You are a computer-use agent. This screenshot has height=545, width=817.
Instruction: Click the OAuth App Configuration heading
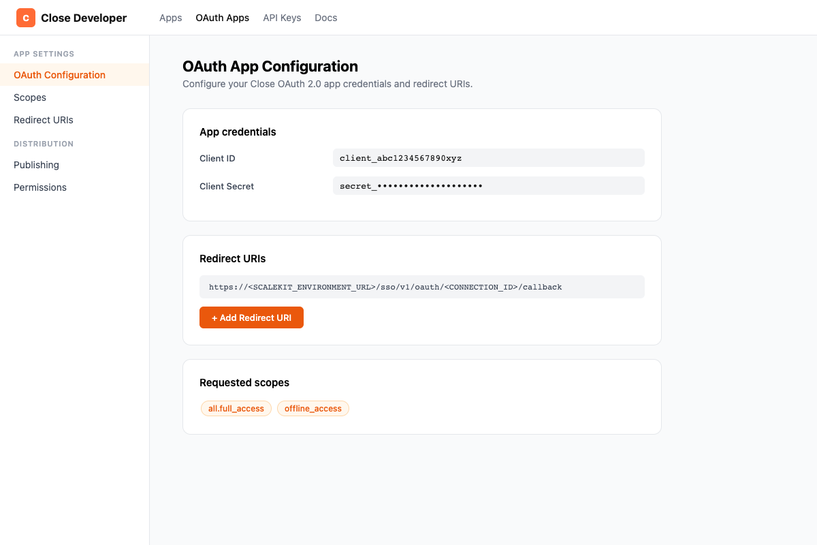click(270, 67)
